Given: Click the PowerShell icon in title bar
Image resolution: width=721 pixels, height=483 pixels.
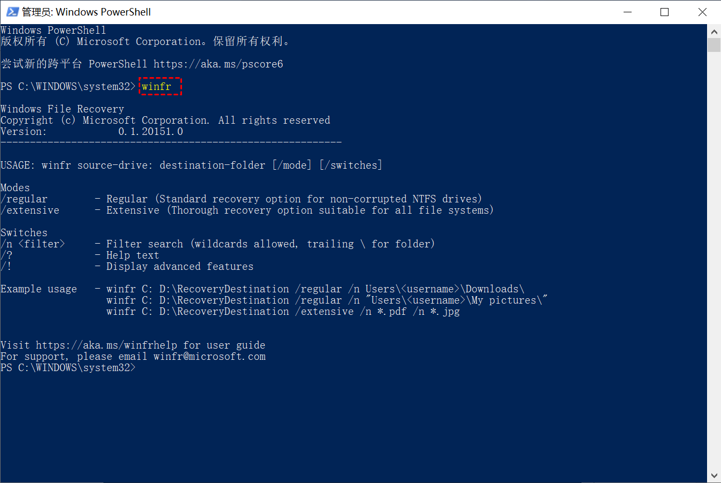Looking at the screenshot, I should pyautogui.click(x=12, y=12).
